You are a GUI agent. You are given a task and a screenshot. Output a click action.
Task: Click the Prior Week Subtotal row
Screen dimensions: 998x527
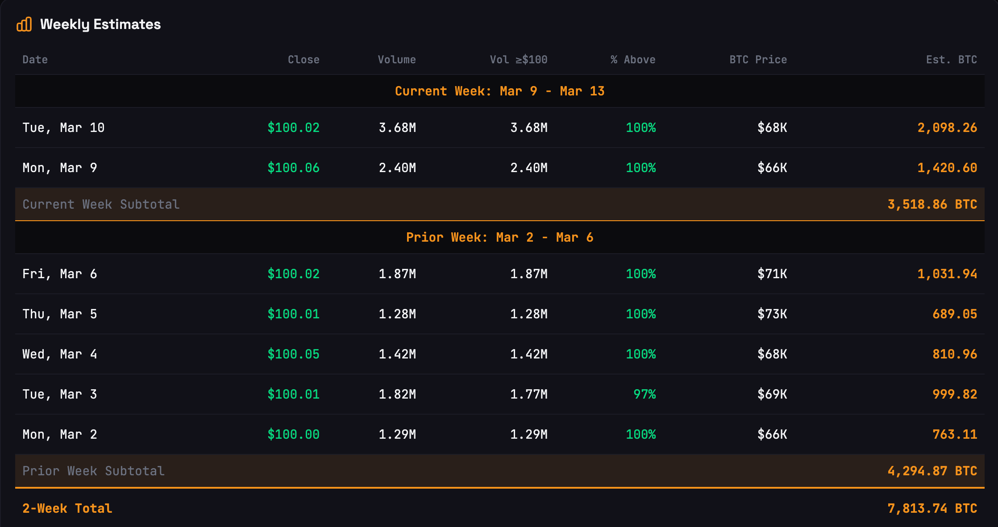coord(93,470)
